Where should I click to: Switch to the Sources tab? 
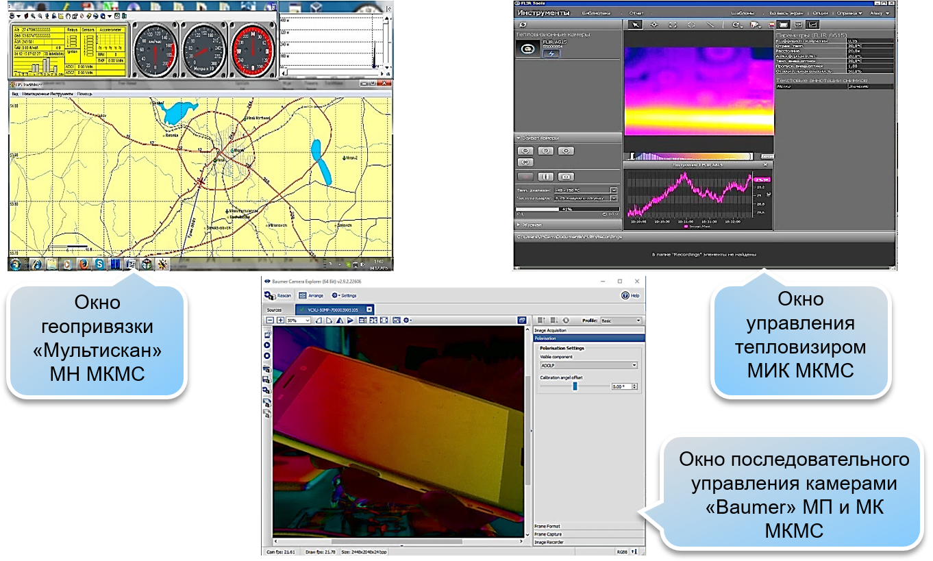[274, 310]
